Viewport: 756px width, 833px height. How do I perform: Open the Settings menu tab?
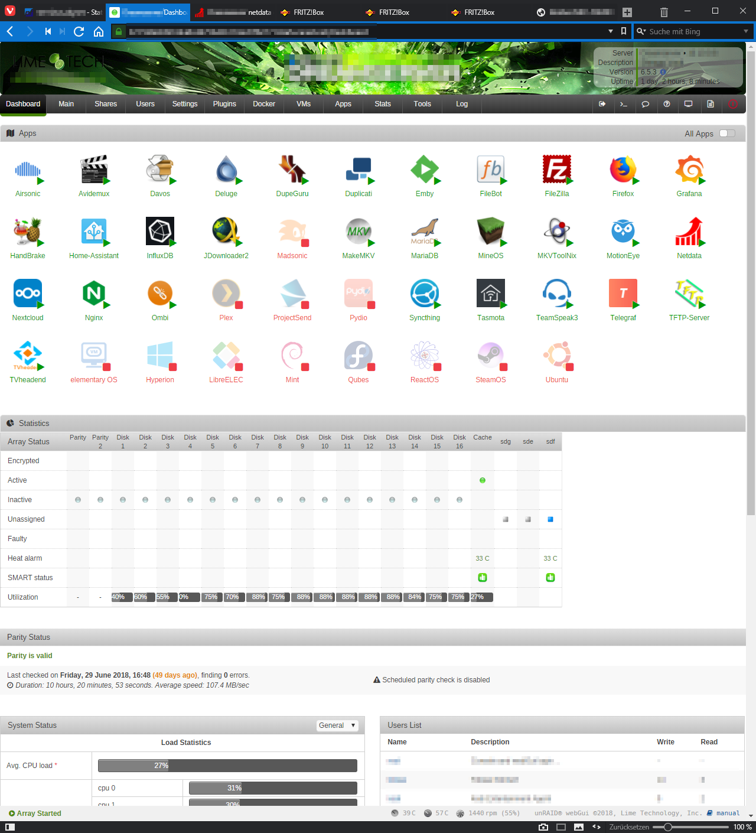tap(185, 104)
